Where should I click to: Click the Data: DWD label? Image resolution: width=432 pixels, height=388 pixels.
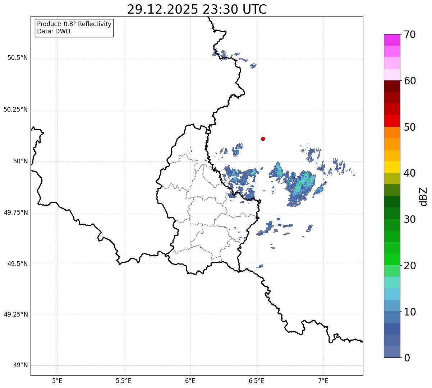[x=54, y=31]
